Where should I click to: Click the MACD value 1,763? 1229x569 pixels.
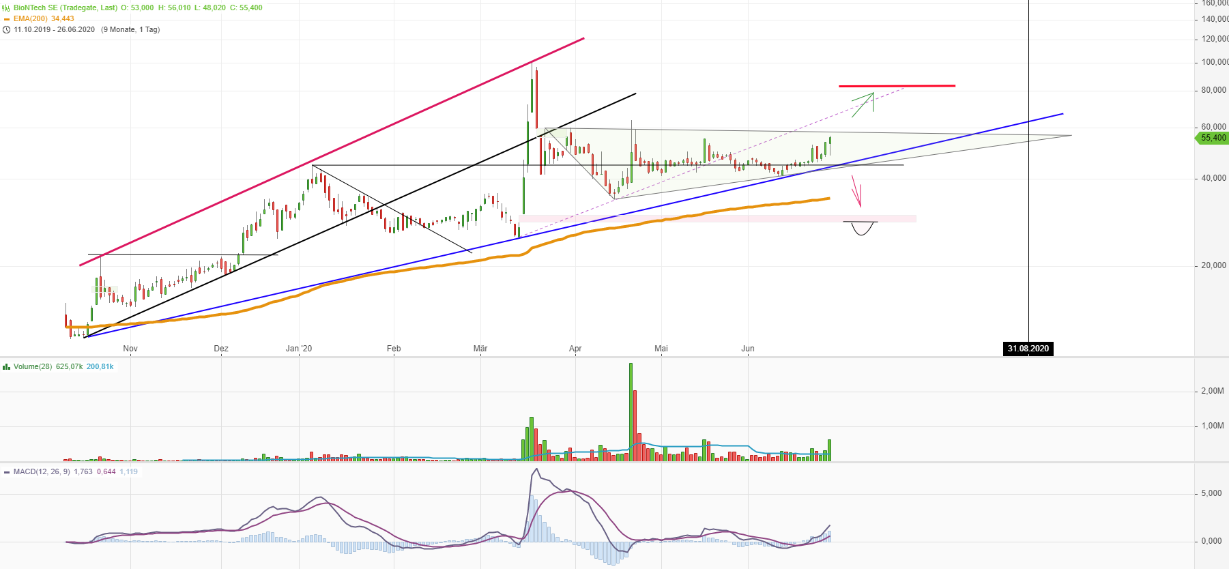tap(83, 472)
